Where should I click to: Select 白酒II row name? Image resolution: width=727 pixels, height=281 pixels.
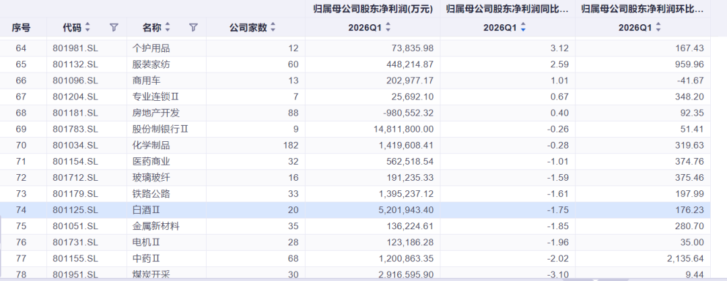point(146,210)
